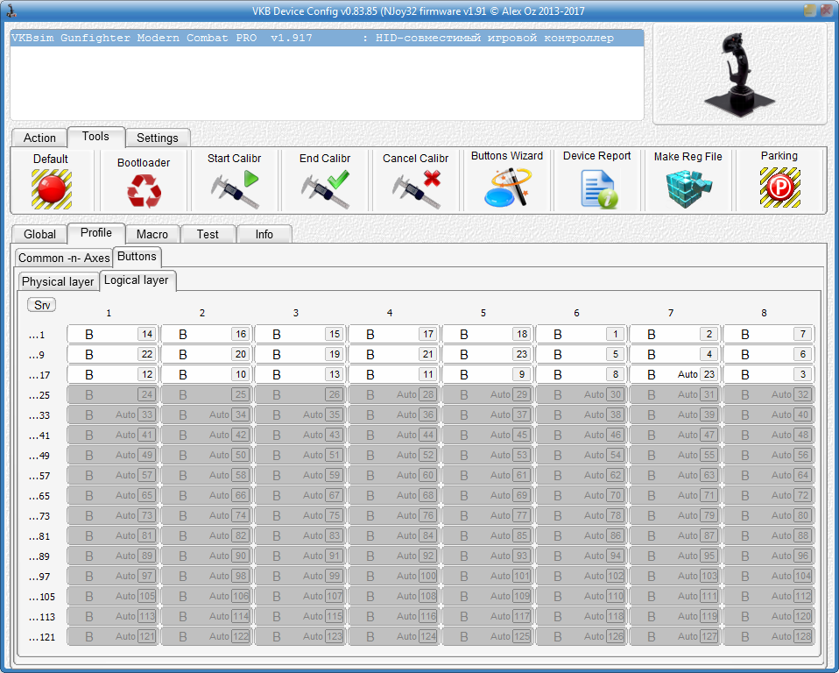Image resolution: width=839 pixels, height=673 pixels.
Task: Click logical button cell mapped to 2
Action: coord(674,334)
